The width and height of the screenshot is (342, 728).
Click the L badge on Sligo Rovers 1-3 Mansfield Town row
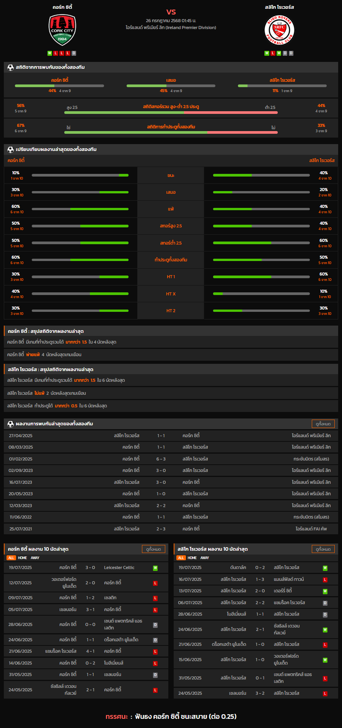325,580
